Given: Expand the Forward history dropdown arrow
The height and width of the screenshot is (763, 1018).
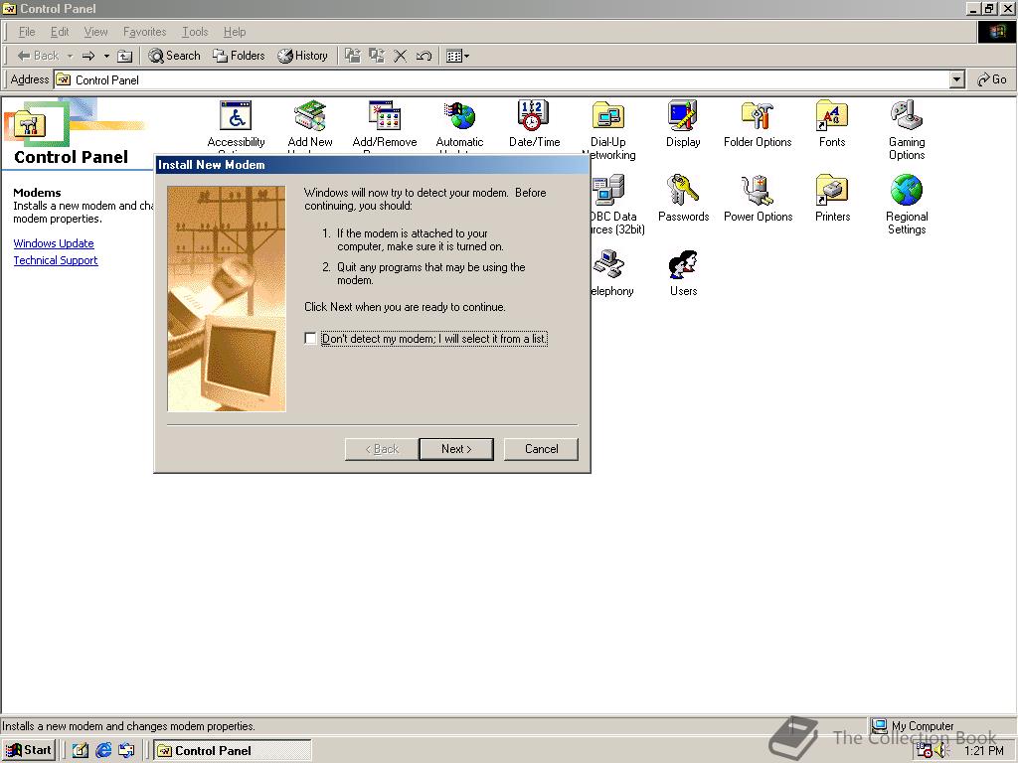Looking at the screenshot, I should point(106,56).
